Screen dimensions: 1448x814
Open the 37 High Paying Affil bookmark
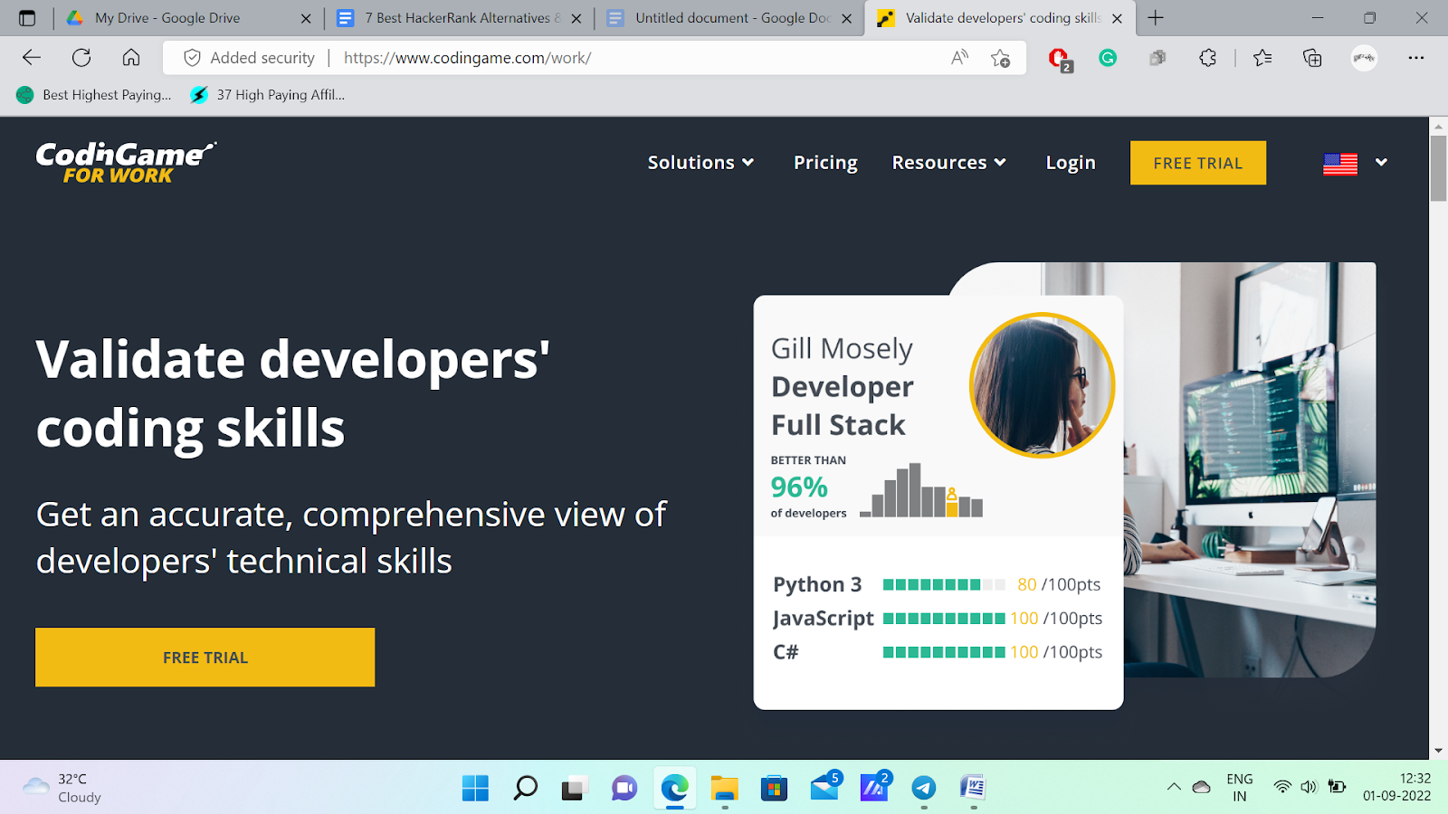coord(268,95)
